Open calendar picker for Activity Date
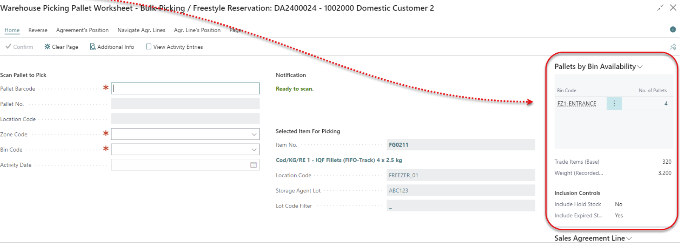Screen dimensions: 680x243 click(x=253, y=165)
